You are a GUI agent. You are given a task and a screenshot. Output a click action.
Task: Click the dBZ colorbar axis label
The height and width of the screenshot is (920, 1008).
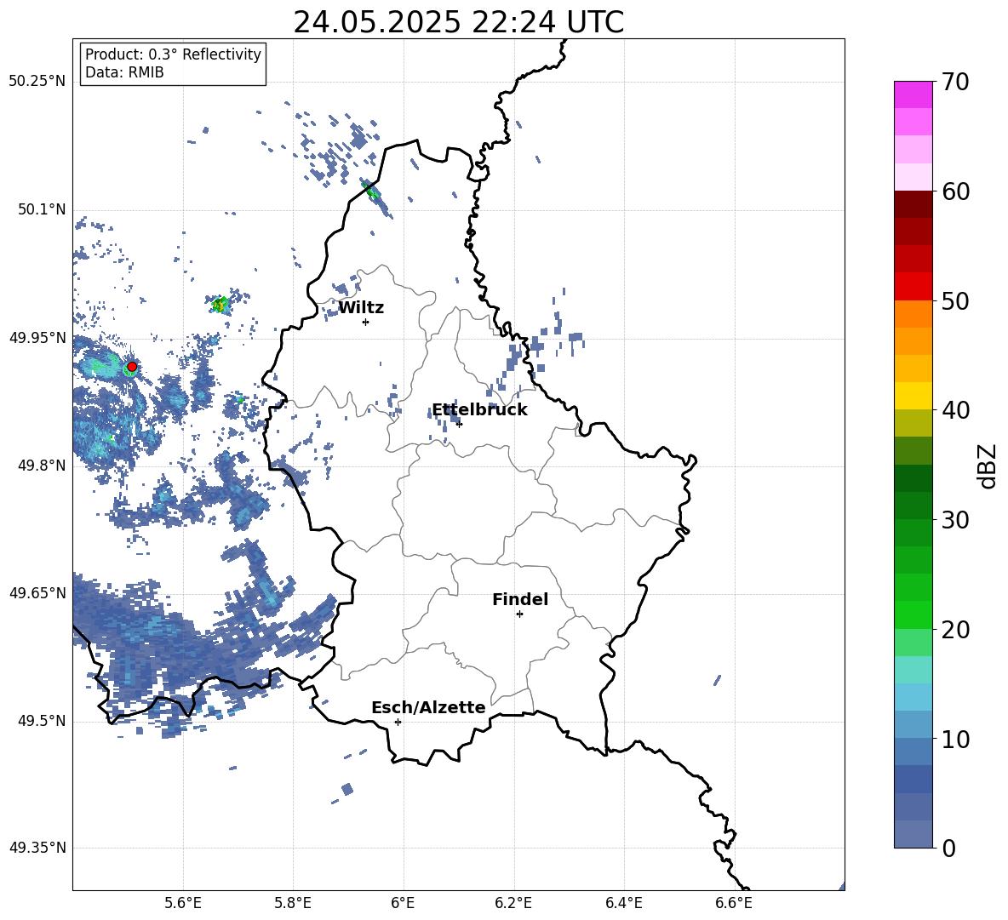click(x=988, y=466)
